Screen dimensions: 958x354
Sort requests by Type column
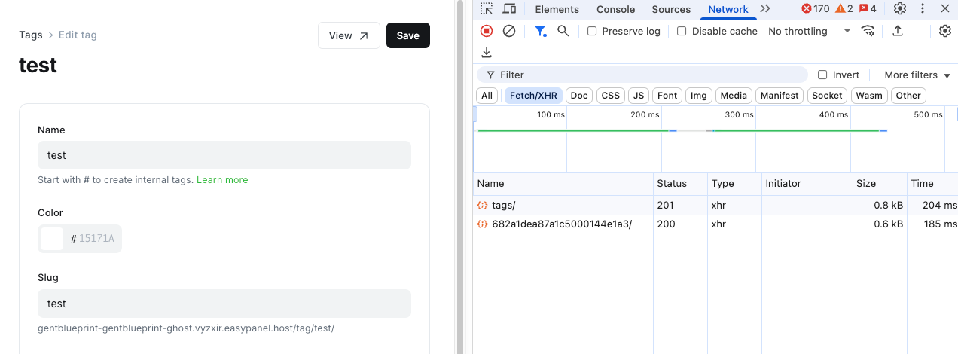pos(735,184)
